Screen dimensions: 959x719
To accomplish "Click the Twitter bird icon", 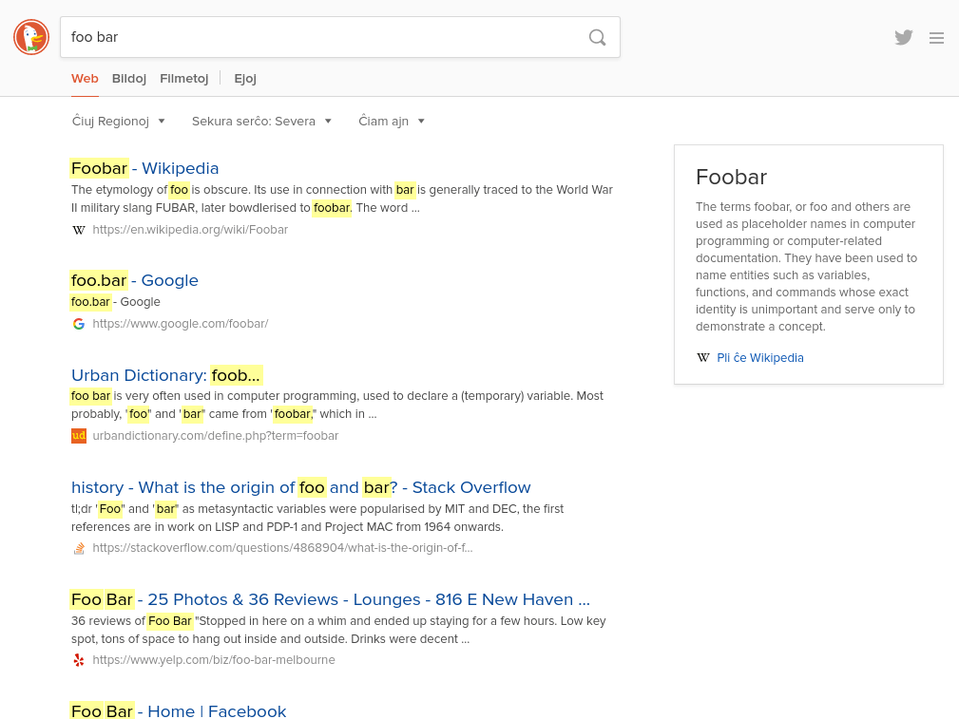I will 903,37.
